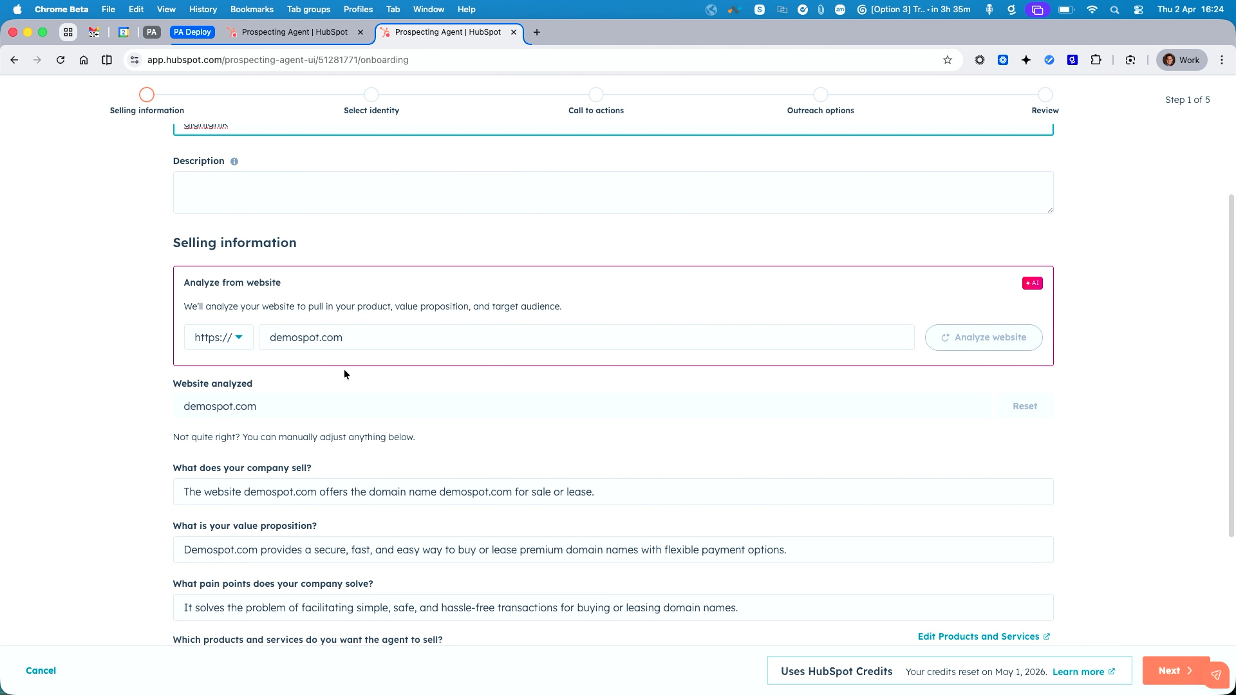The image size is (1236, 695).
Task: Open the https:// protocol dropdown
Action: [x=218, y=337]
